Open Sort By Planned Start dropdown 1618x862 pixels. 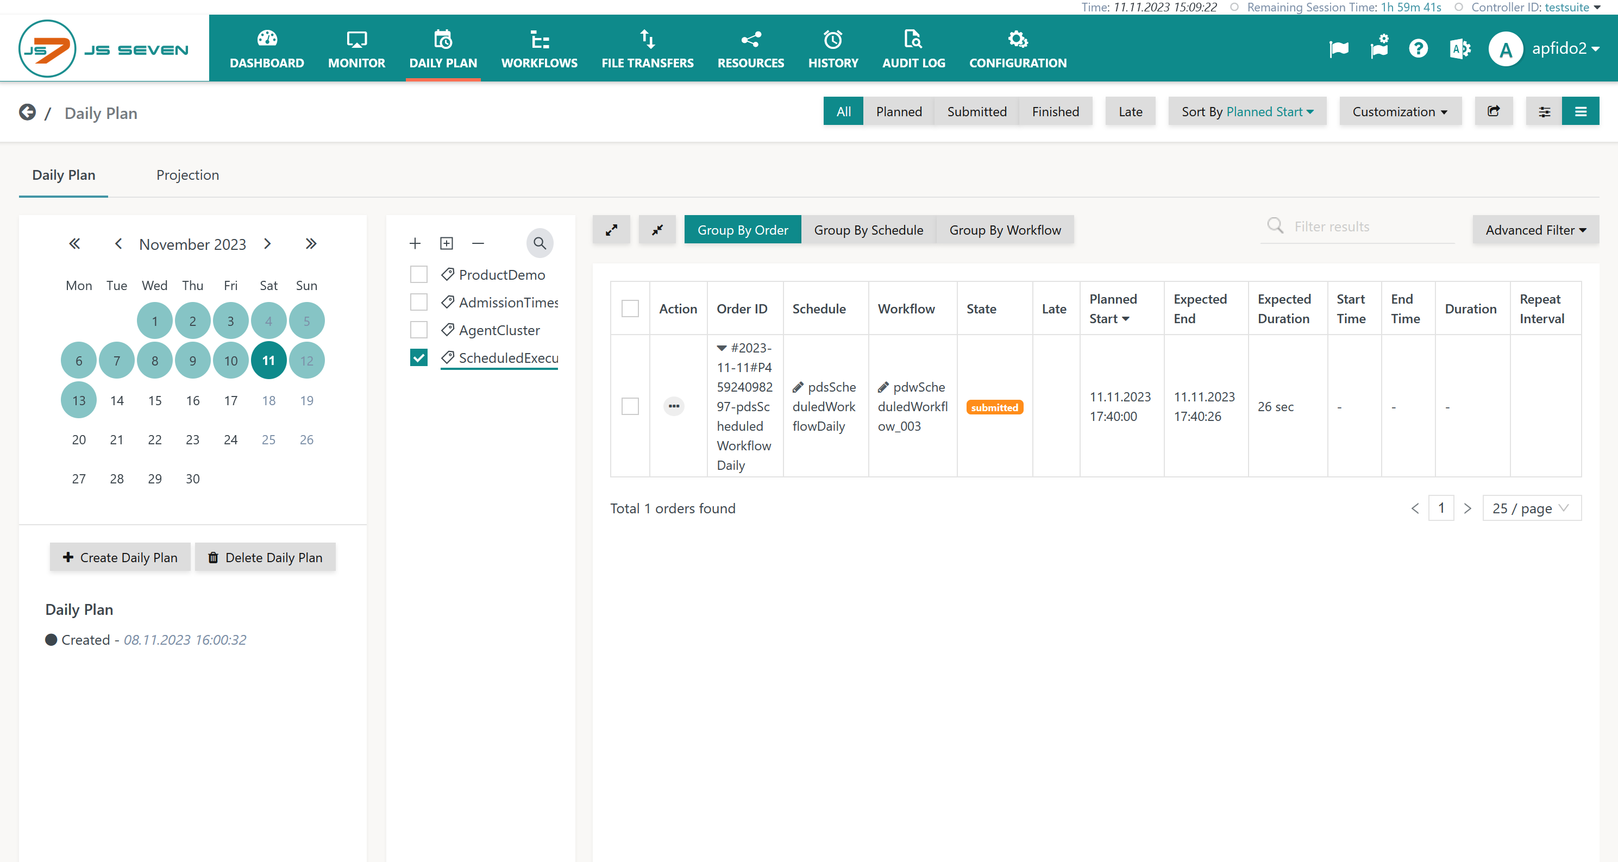pos(1247,111)
